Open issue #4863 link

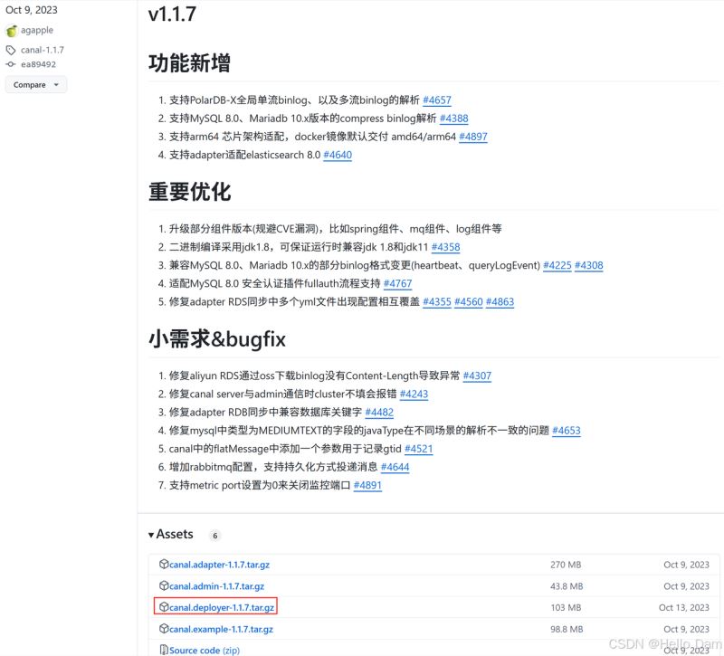500,302
